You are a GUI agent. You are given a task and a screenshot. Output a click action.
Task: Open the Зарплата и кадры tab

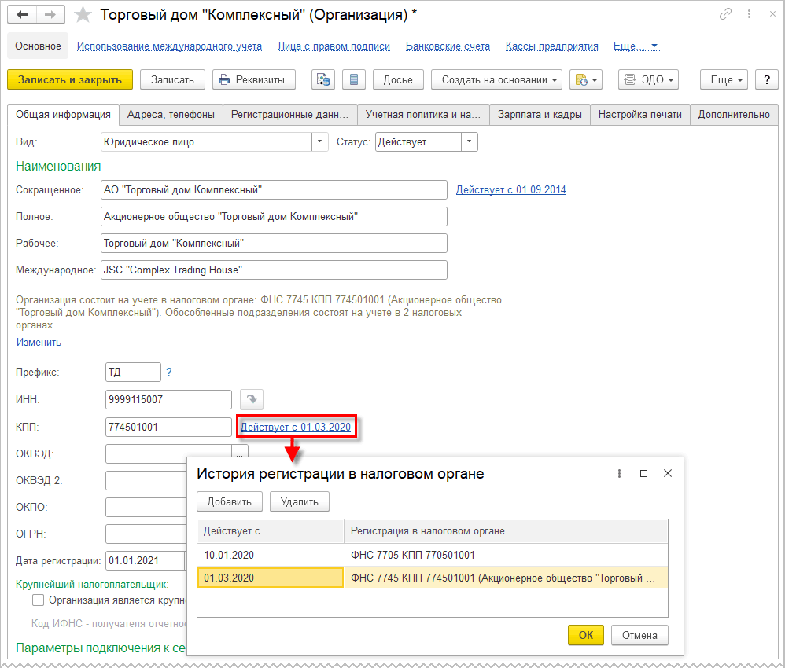pos(540,115)
